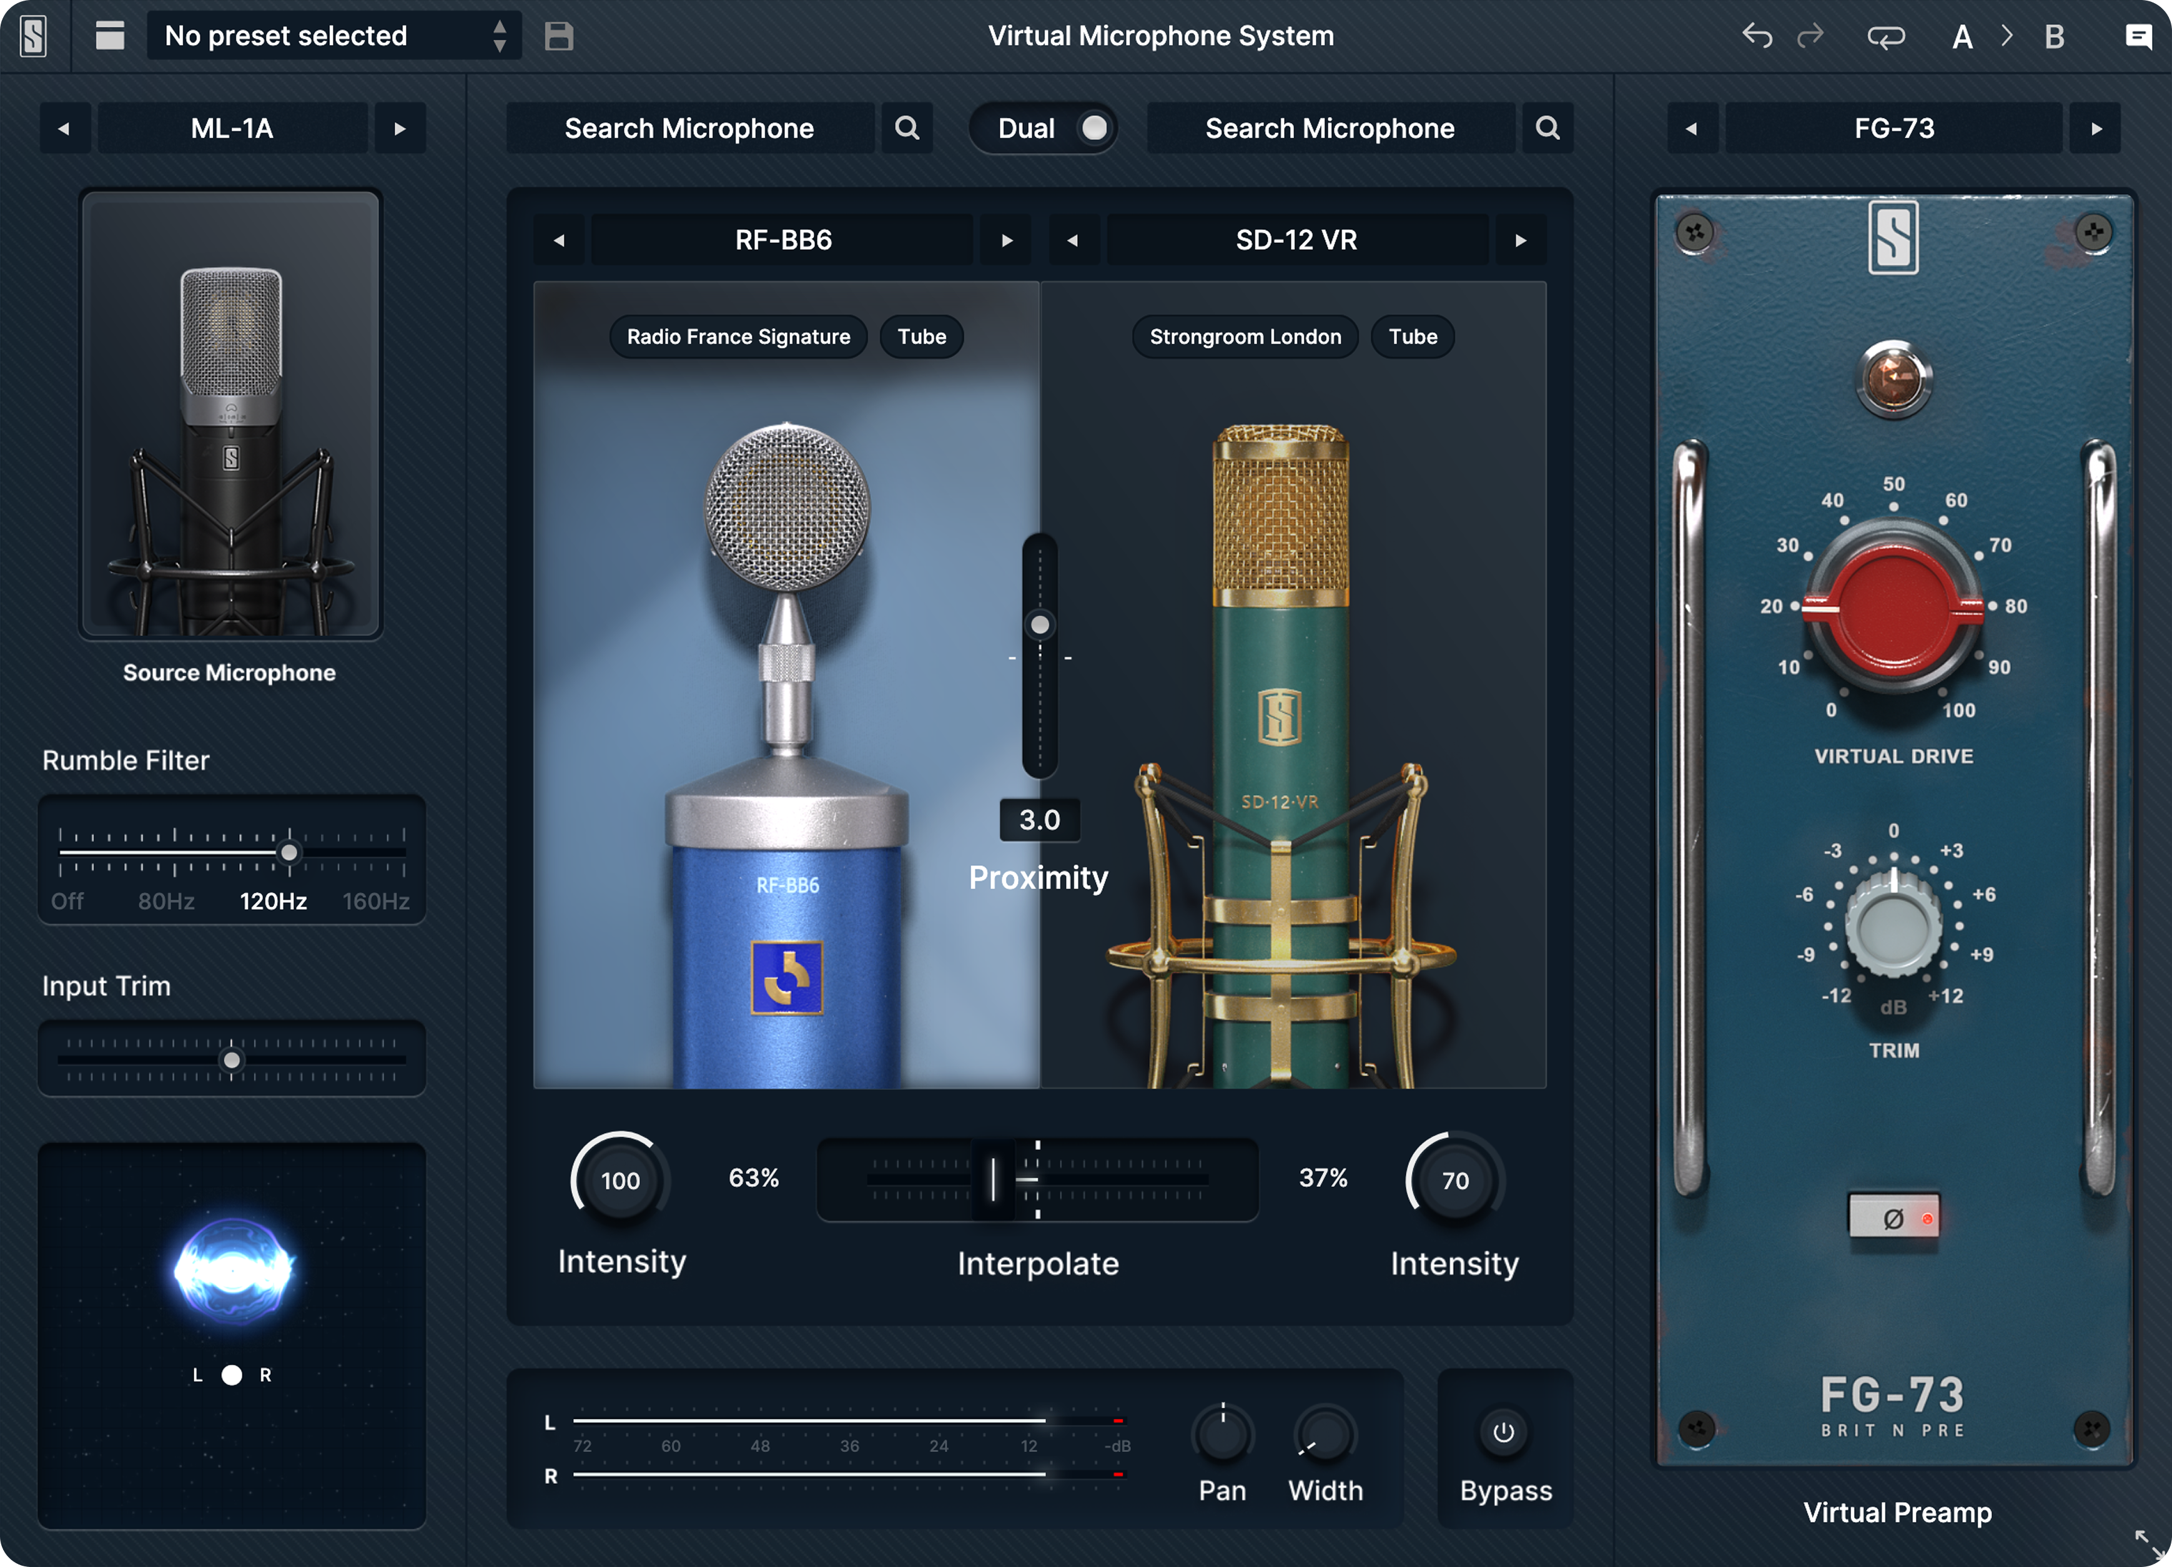Click the Rumble Filter slider handle

click(x=289, y=852)
